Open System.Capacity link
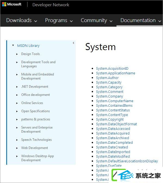This screenshot has width=163, height=183. click(109, 83)
